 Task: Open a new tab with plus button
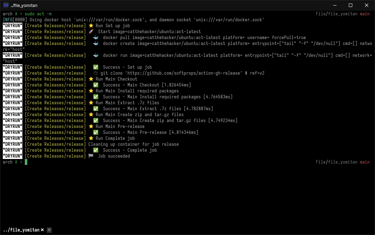[49, 230]
